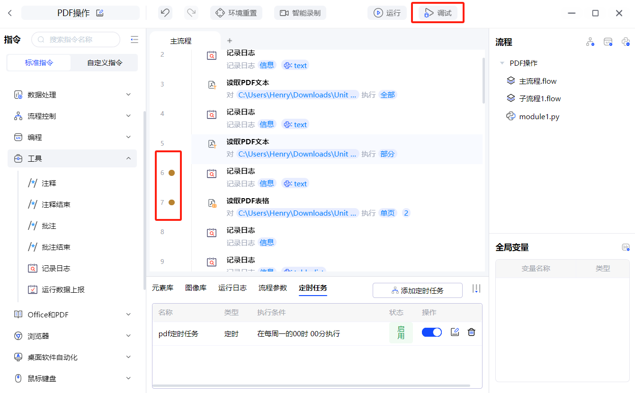
Task: Delete the pdf定时任务 with trash icon
Action: pos(471,332)
